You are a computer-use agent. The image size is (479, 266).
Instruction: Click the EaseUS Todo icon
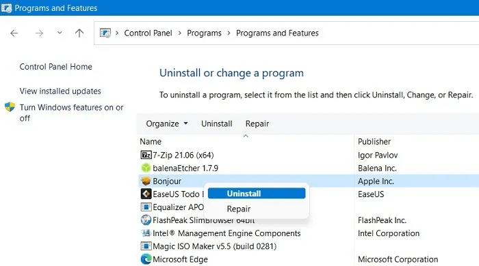[x=146, y=194]
